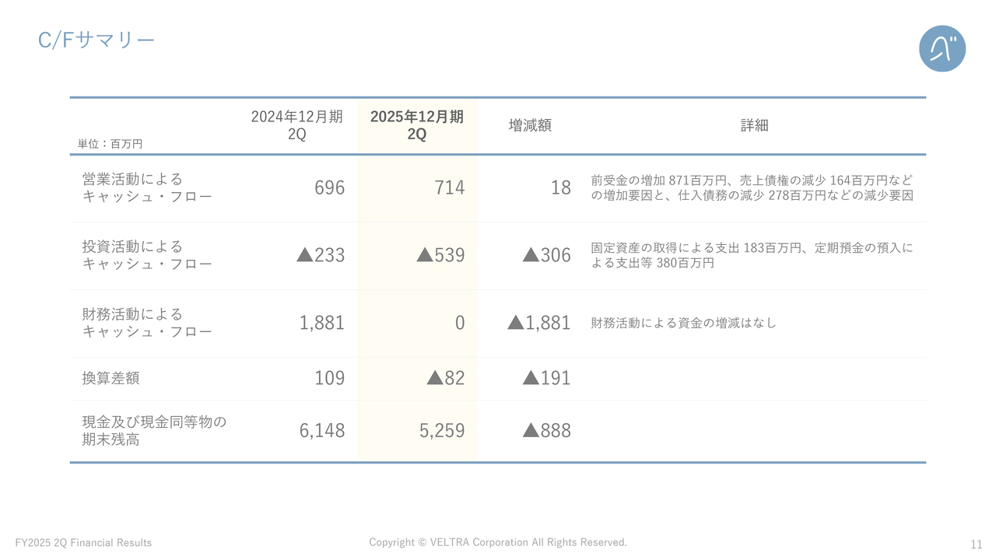The width and height of the screenshot is (996, 560).
Task: Click the value ▲888
Action: (547, 431)
